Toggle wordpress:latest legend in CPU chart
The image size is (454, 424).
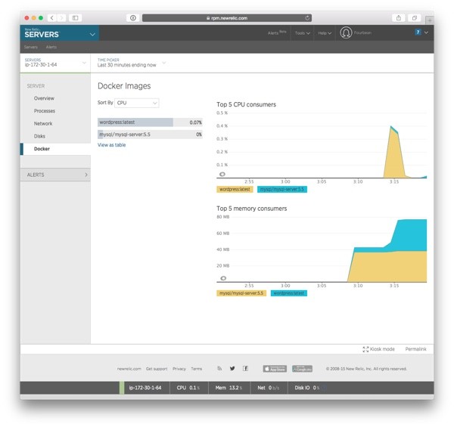click(x=235, y=189)
